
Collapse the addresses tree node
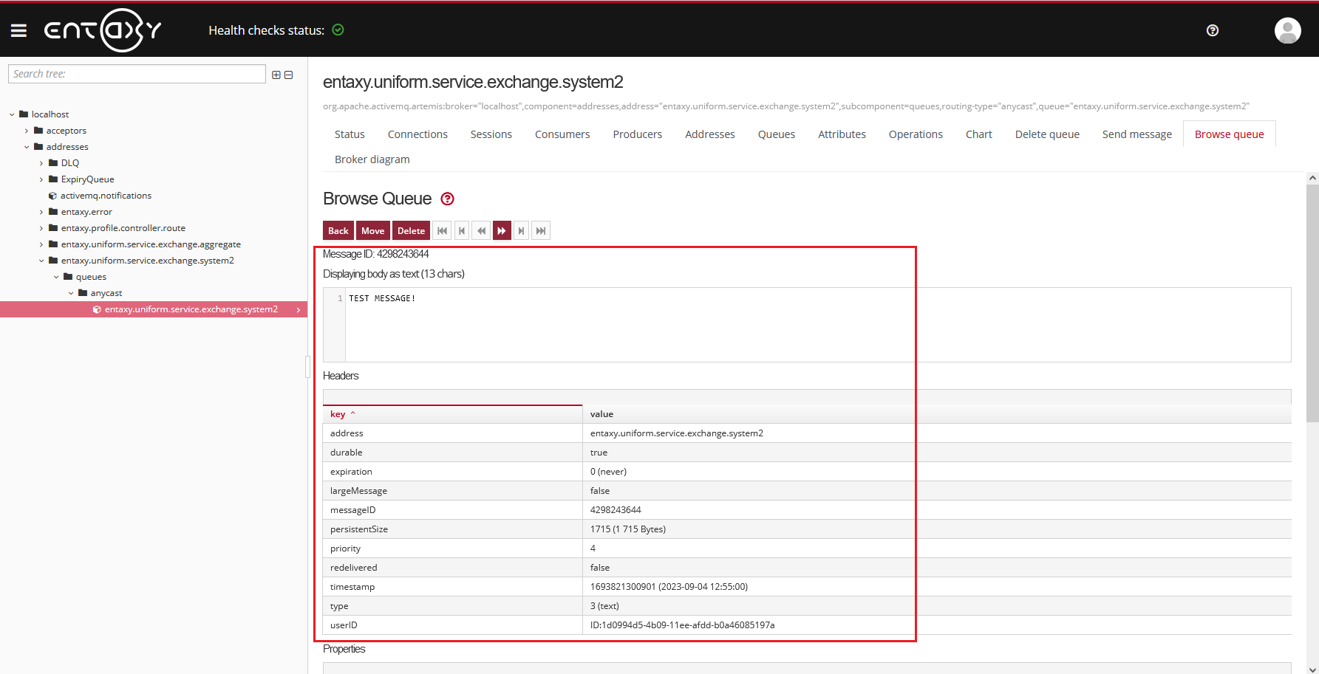click(x=27, y=146)
